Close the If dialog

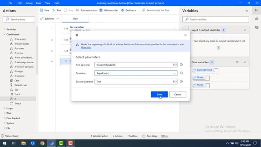point(185,35)
